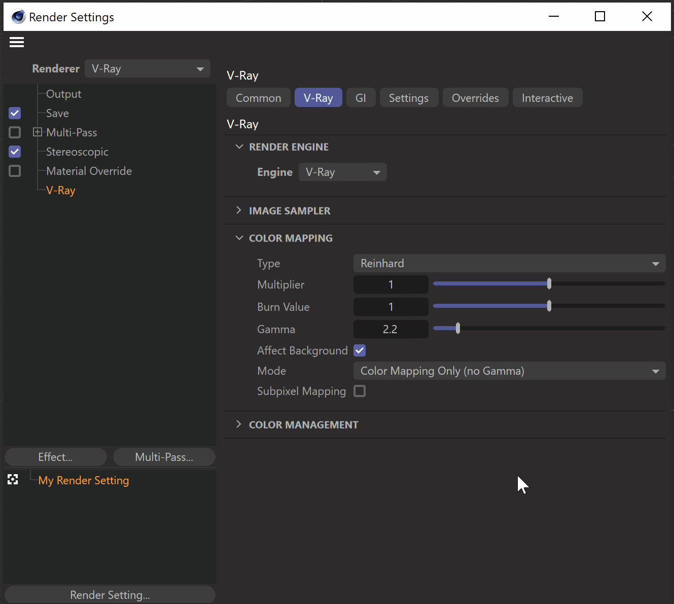
Task: Uncheck the Save checkbox
Action: (15, 113)
